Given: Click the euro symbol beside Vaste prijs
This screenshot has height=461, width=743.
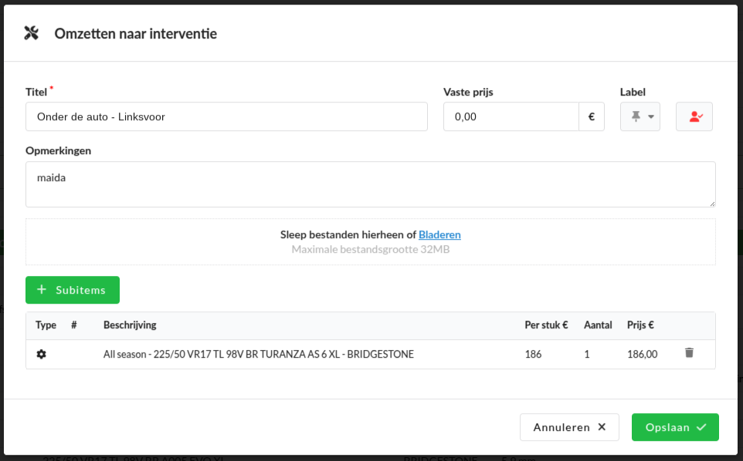Looking at the screenshot, I should [x=592, y=117].
